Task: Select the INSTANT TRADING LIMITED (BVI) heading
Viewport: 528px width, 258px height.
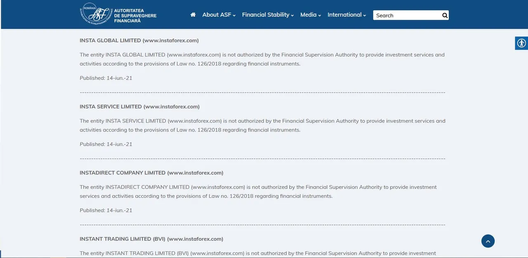Action: click(151, 239)
